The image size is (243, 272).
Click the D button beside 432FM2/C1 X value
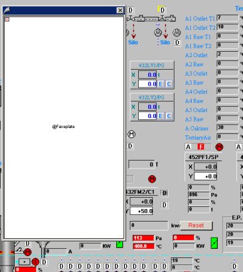click(164, 205)
